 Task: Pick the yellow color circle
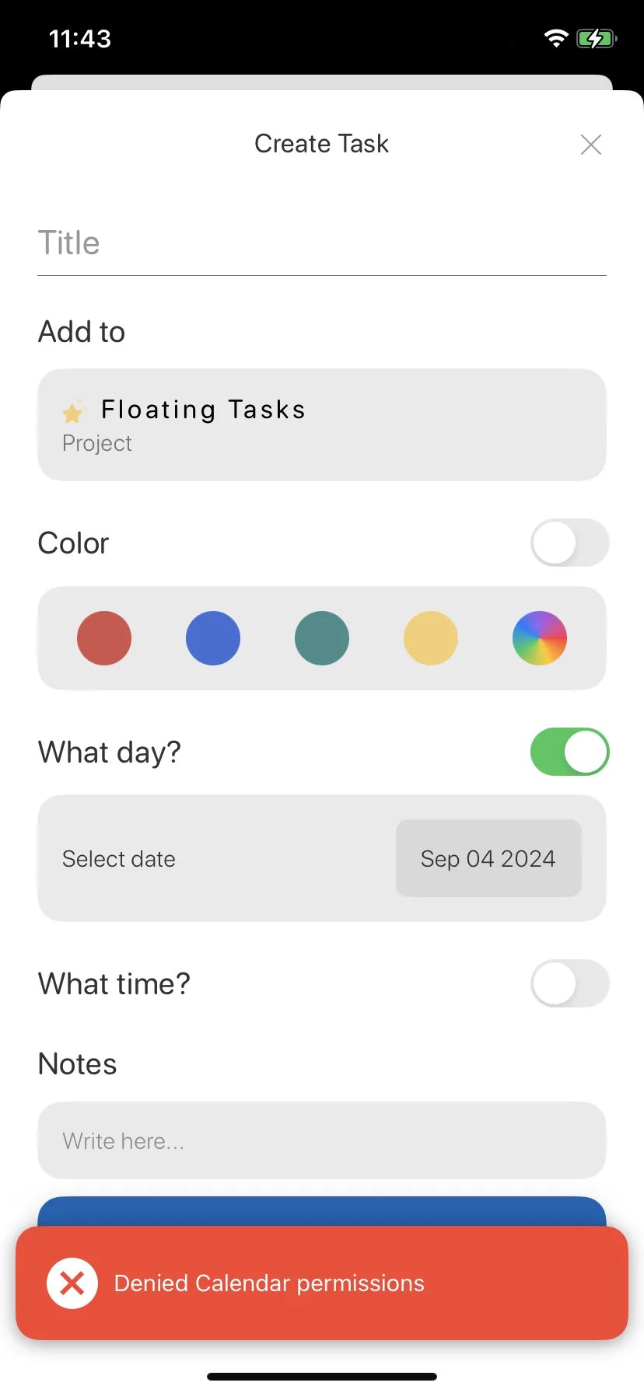[x=431, y=638]
